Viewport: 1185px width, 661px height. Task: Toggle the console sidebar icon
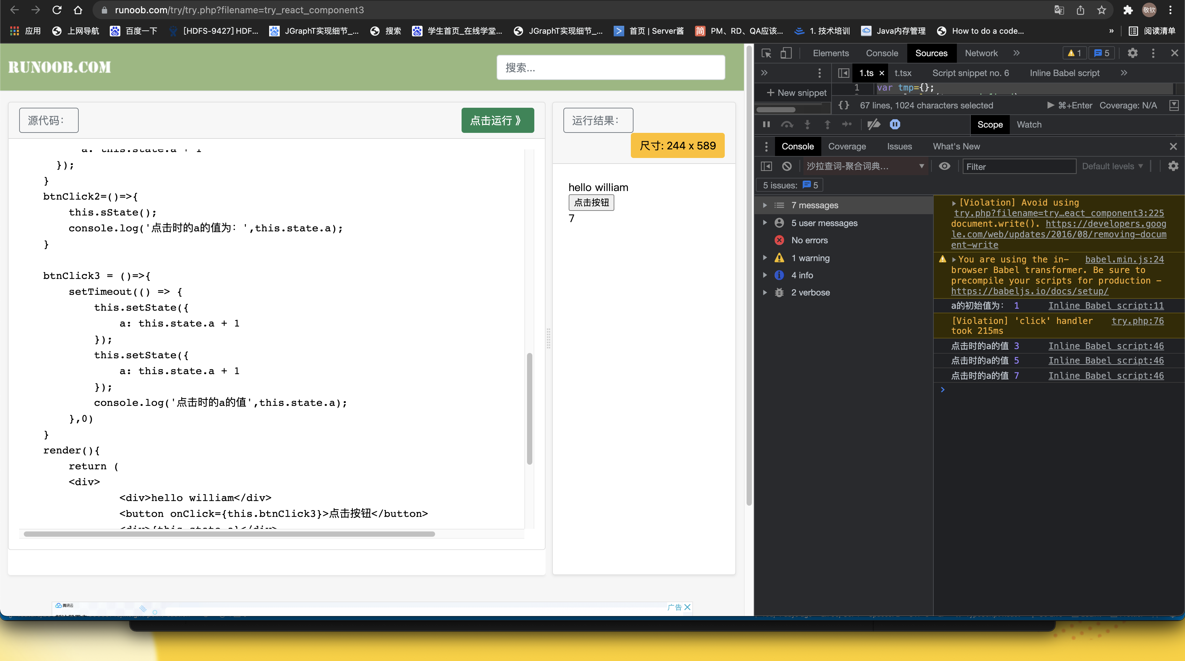766,166
